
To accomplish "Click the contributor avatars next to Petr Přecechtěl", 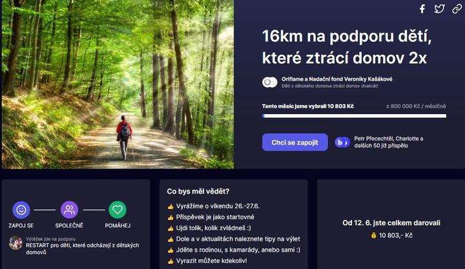I will (x=342, y=143).
